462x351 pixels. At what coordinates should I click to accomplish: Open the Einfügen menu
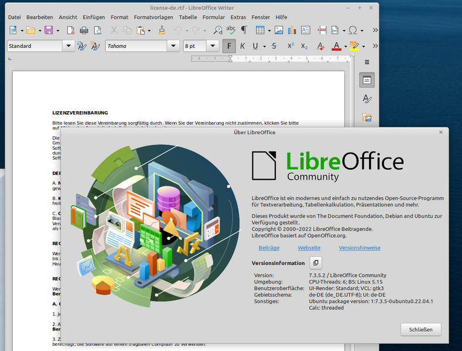[94, 18]
